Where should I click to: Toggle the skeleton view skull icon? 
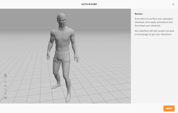[5, 76]
